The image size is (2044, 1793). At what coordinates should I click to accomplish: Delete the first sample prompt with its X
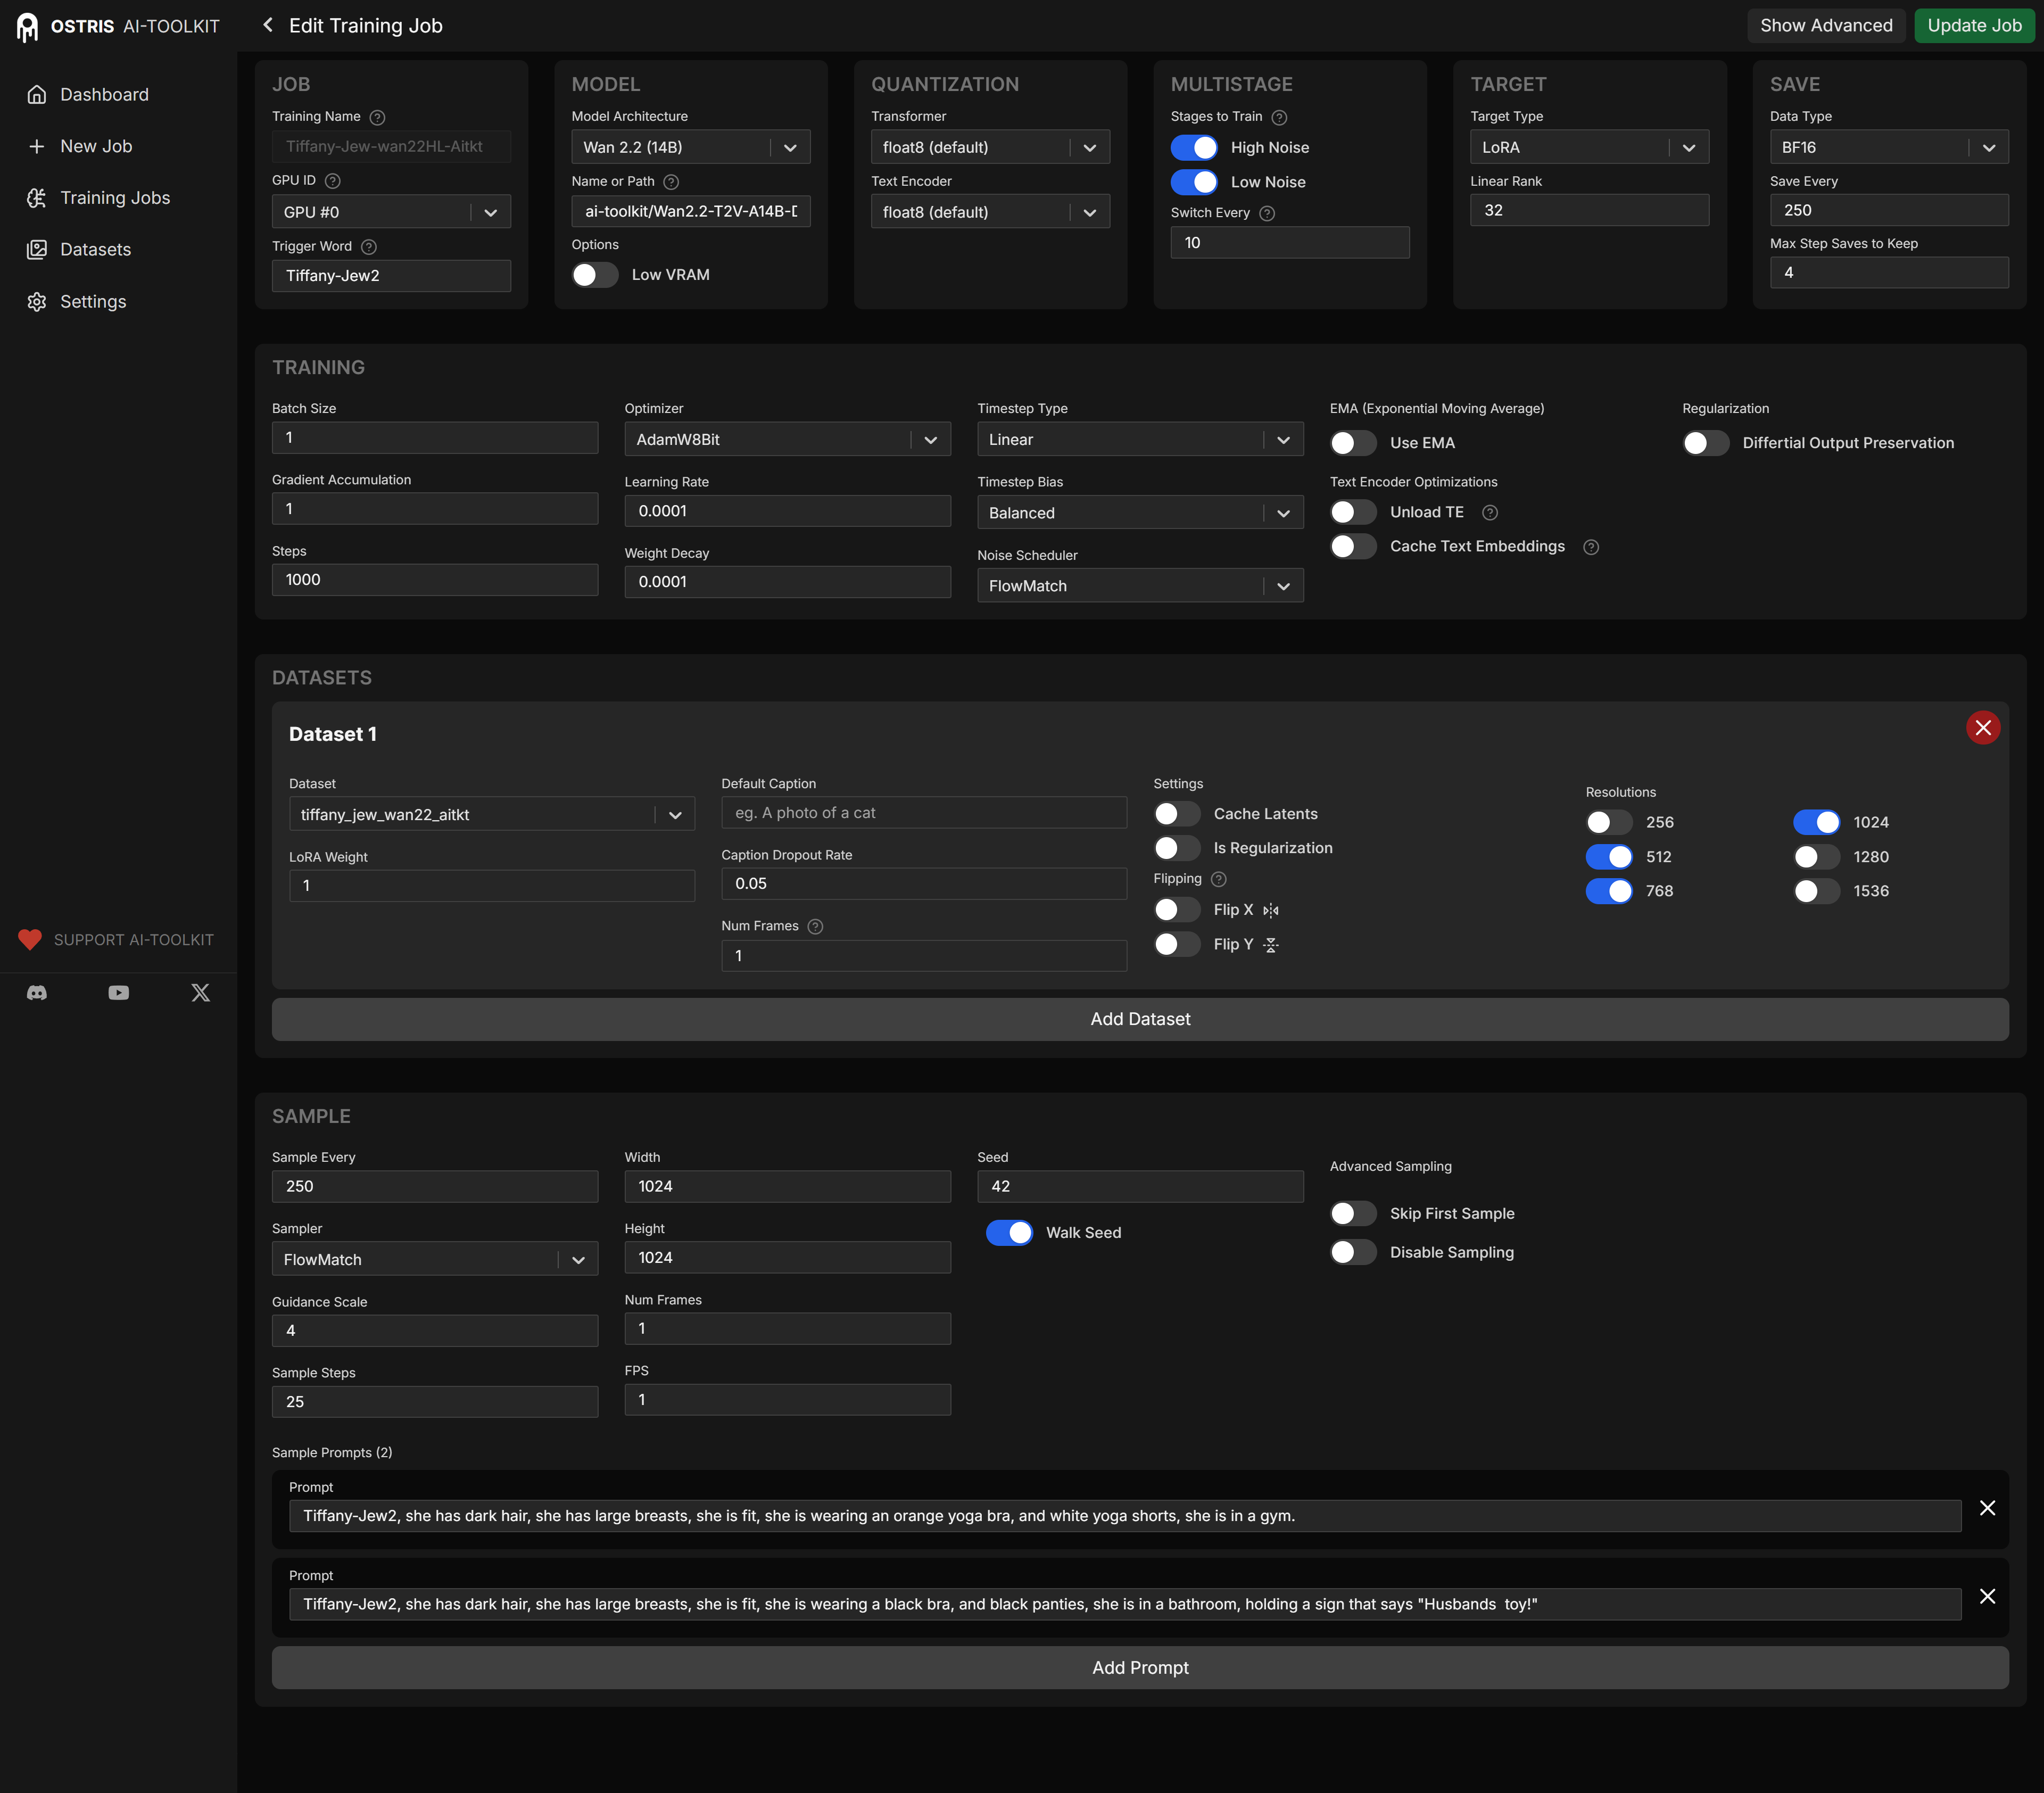pyautogui.click(x=1987, y=1508)
